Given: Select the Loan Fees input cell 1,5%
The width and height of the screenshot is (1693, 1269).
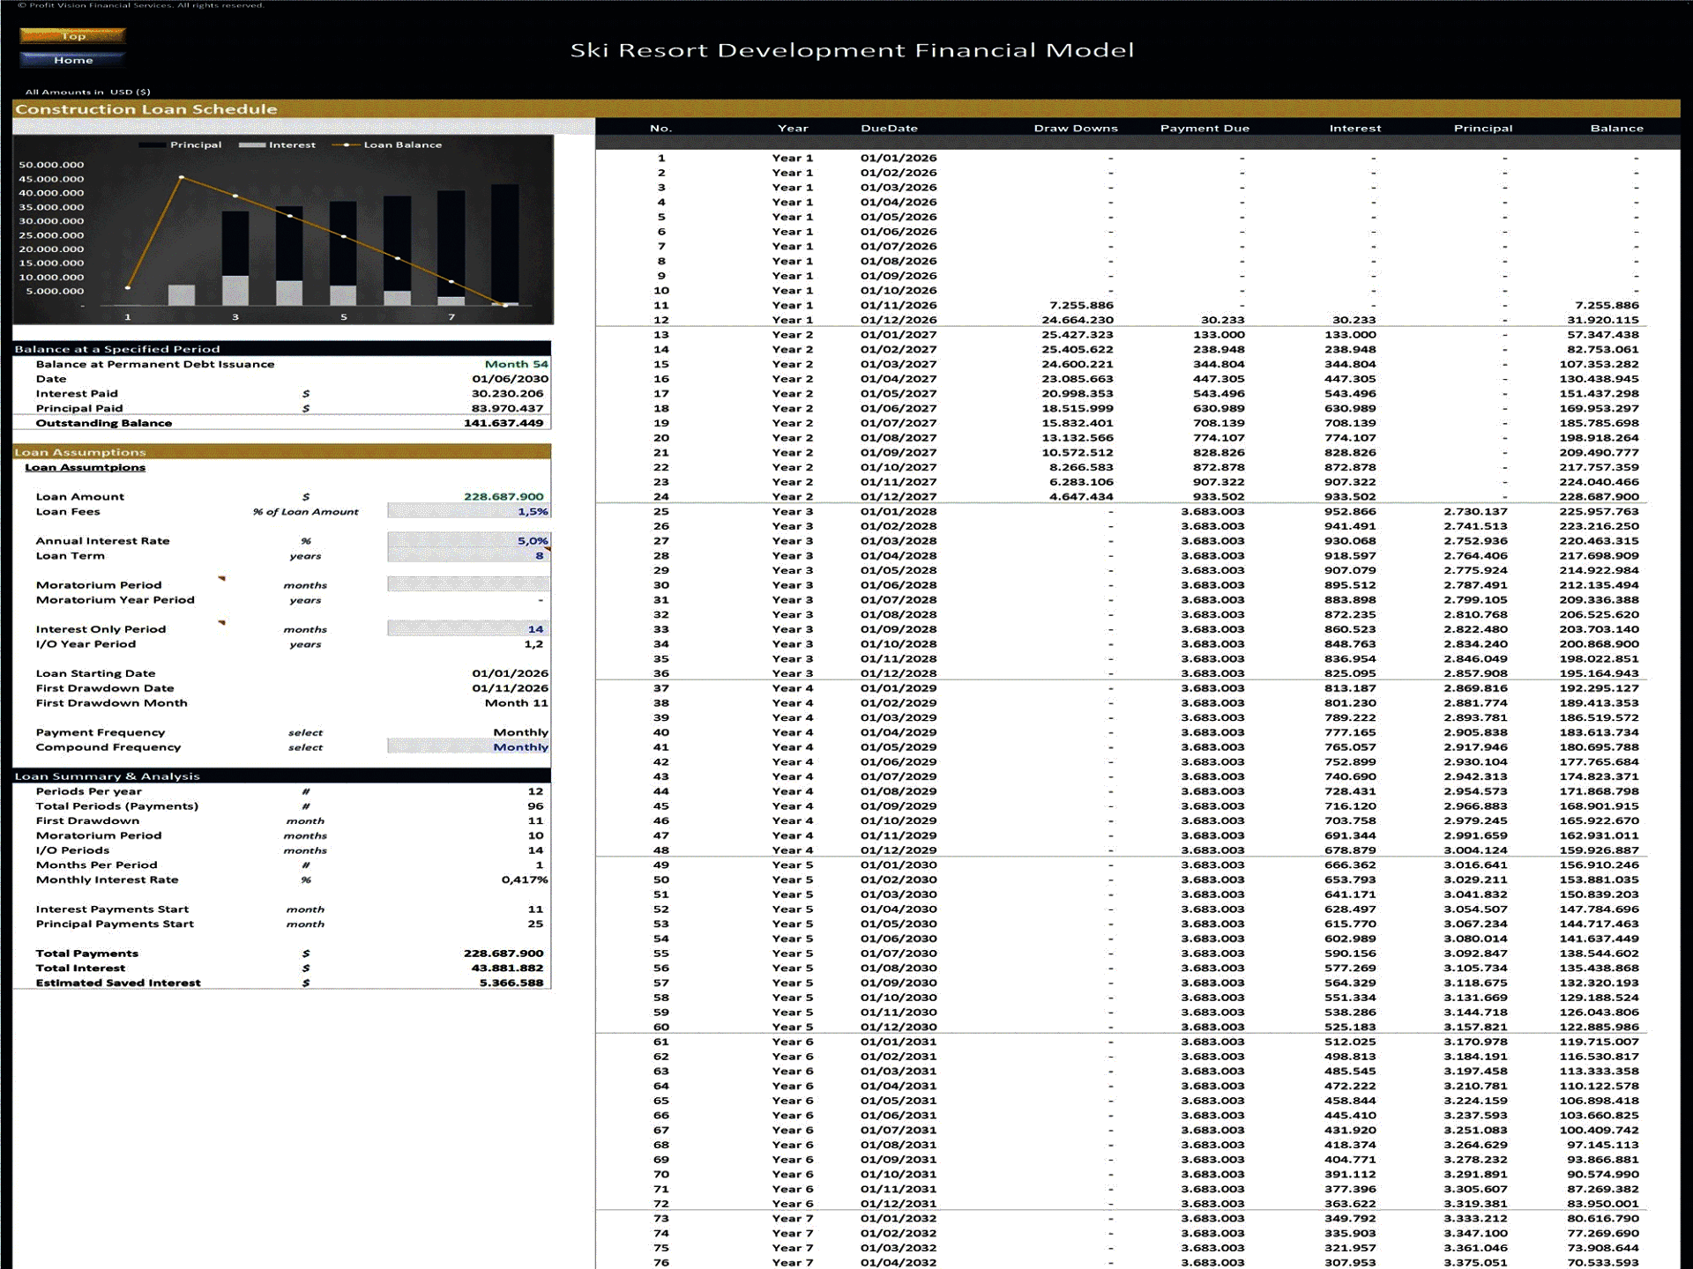Looking at the screenshot, I should 468,511.
